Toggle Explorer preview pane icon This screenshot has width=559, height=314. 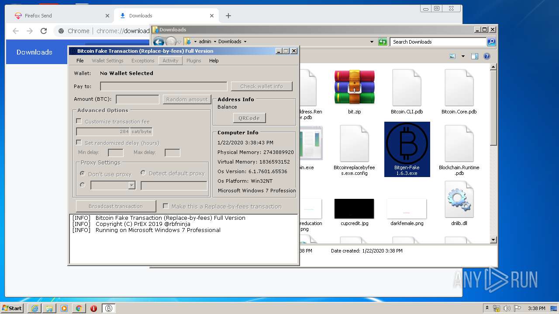point(475,56)
